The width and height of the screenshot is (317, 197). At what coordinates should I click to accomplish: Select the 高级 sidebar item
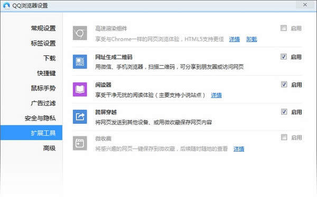point(49,148)
